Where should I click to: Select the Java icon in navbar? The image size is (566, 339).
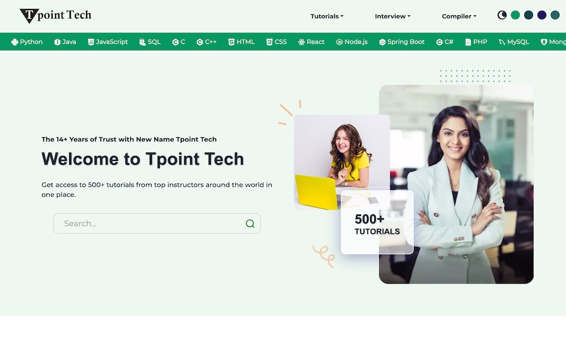tap(57, 42)
